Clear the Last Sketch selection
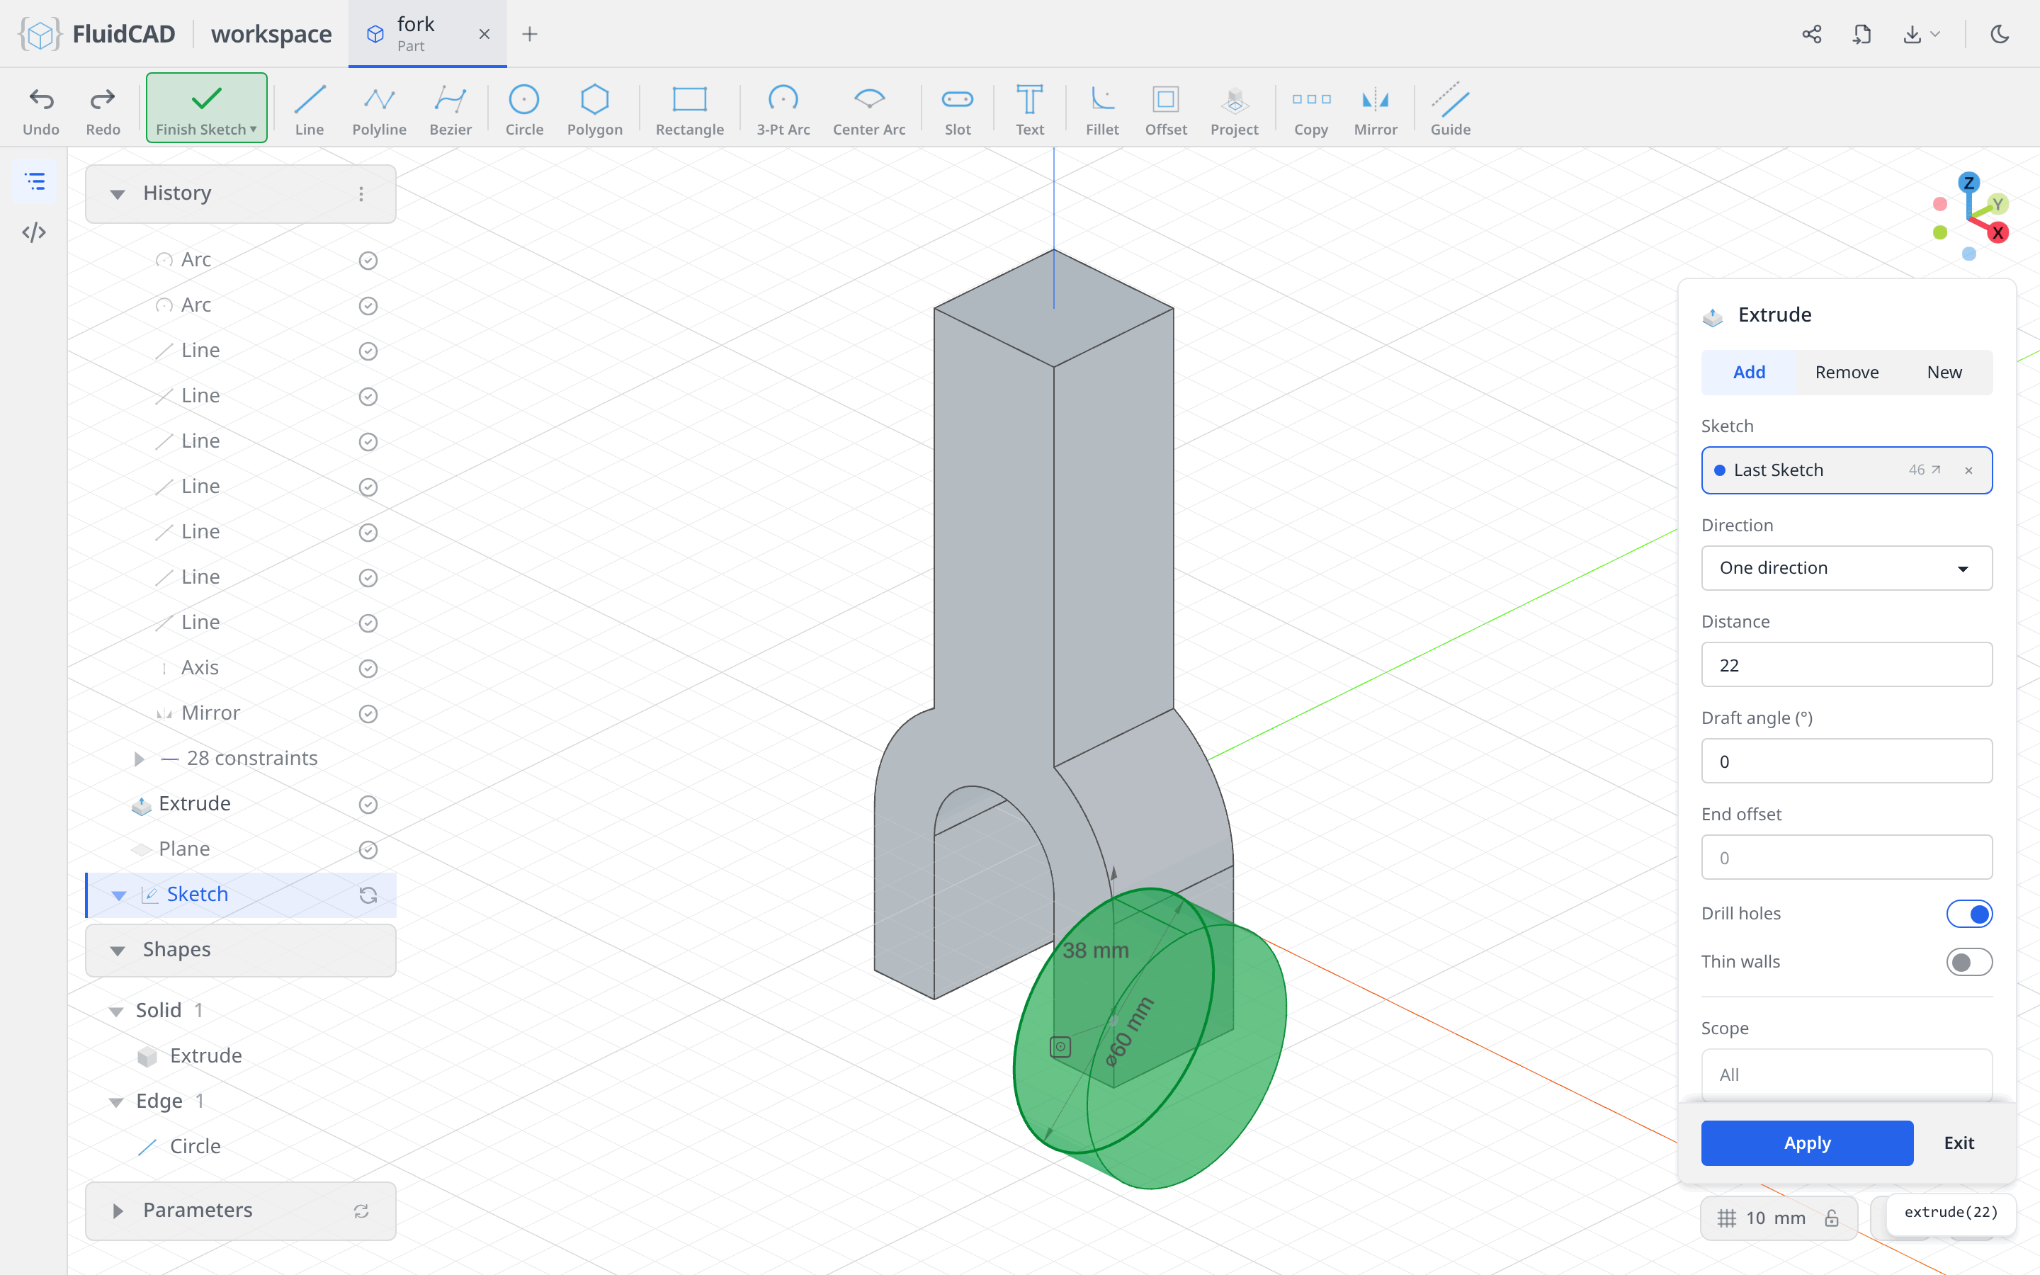Image resolution: width=2040 pixels, height=1275 pixels. [x=1968, y=470]
